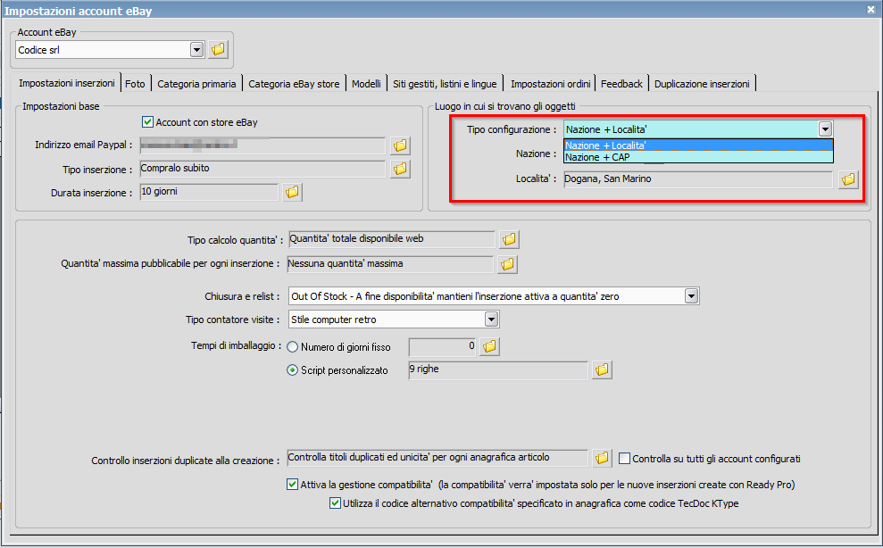Click the Localita' field Dogana, San Marino
Screen dimensions: 883x548
(x=698, y=179)
